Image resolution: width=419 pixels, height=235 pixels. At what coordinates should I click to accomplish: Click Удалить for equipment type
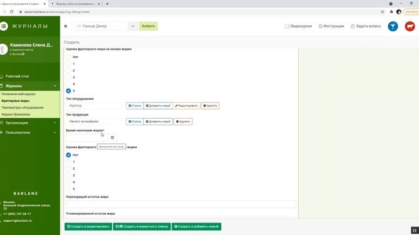(x=210, y=106)
